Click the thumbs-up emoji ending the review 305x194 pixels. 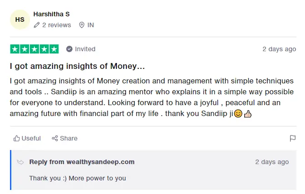(247, 113)
